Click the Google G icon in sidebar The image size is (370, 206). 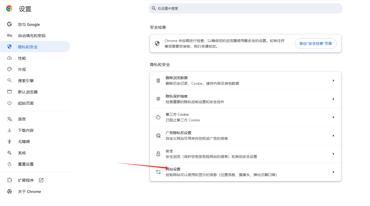click(9, 24)
